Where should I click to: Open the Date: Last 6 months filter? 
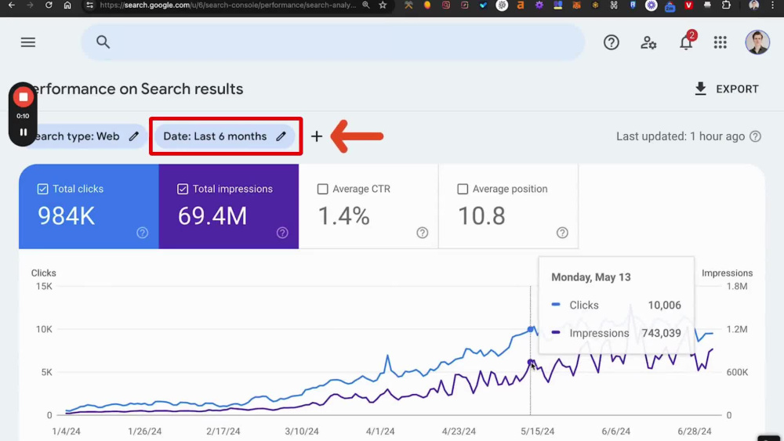point(224,136)
